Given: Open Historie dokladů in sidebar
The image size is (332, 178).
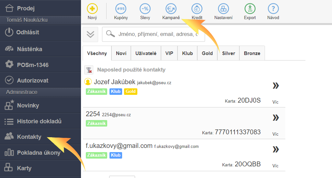Looking at the screenshot, I should coord(39,121).
